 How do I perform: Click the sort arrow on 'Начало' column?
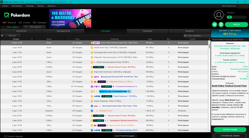(x=32, y=39)
